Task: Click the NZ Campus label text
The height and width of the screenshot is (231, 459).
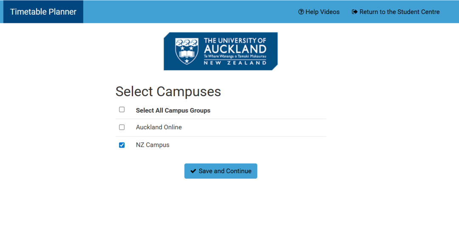Action: [153, 145]
